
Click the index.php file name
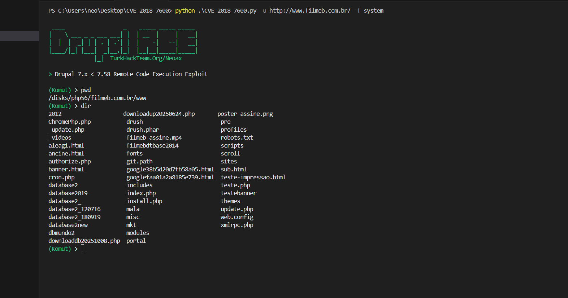[x=141, y=193]
